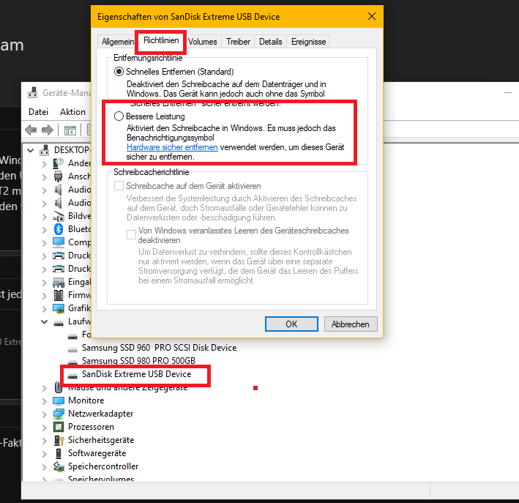Click the forward arrow in Geräte-Manager toolbar
Screen dimensions: 519x503
[48, 130]
